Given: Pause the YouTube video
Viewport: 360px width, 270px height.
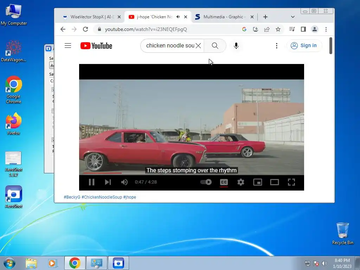Looking at the screenshot, I should [x=92, y=182].
